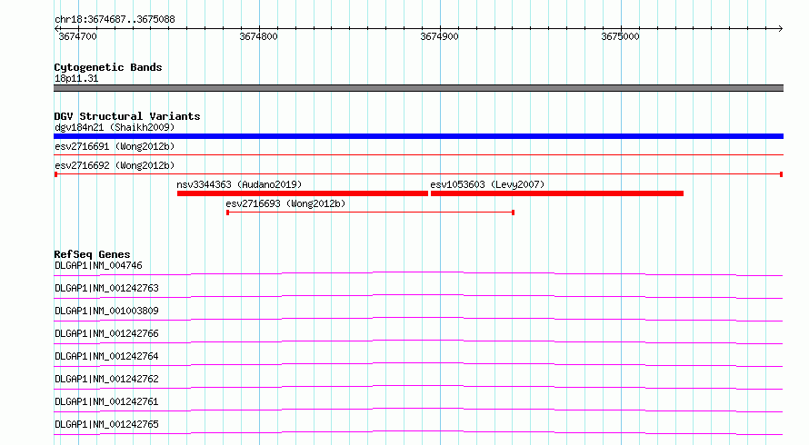Open the DLGAP1|NM_004746 transcript
Screen dimensions: 809x445
point(98,265)
